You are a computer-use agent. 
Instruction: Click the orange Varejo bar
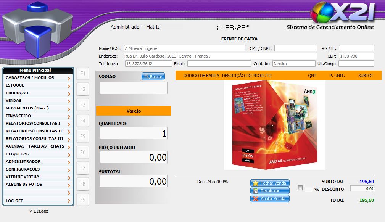pos(134,111)
